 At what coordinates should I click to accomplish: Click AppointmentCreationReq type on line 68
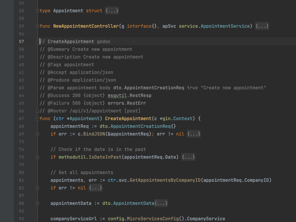(x=140, y=126)
